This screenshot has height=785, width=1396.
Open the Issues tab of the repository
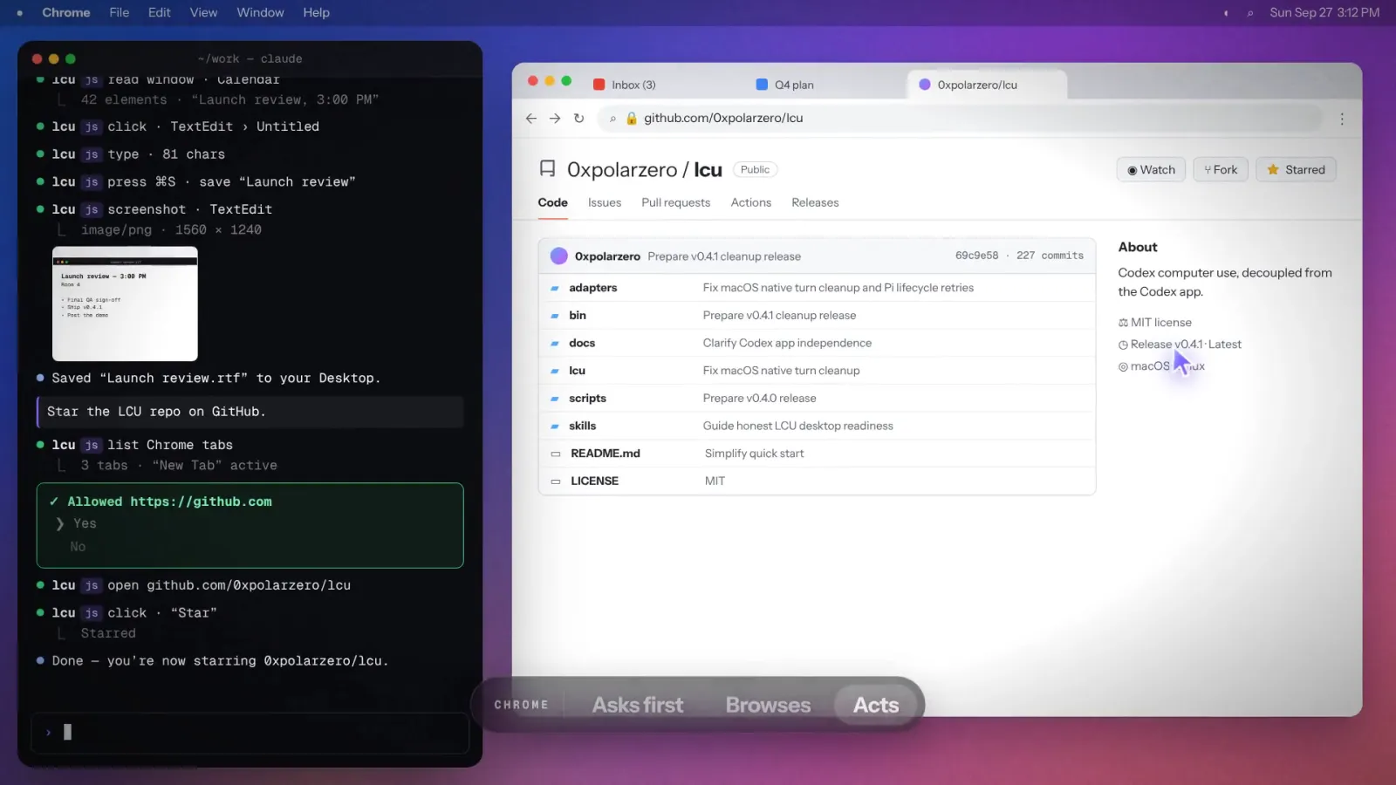click(x=605, y=202)
